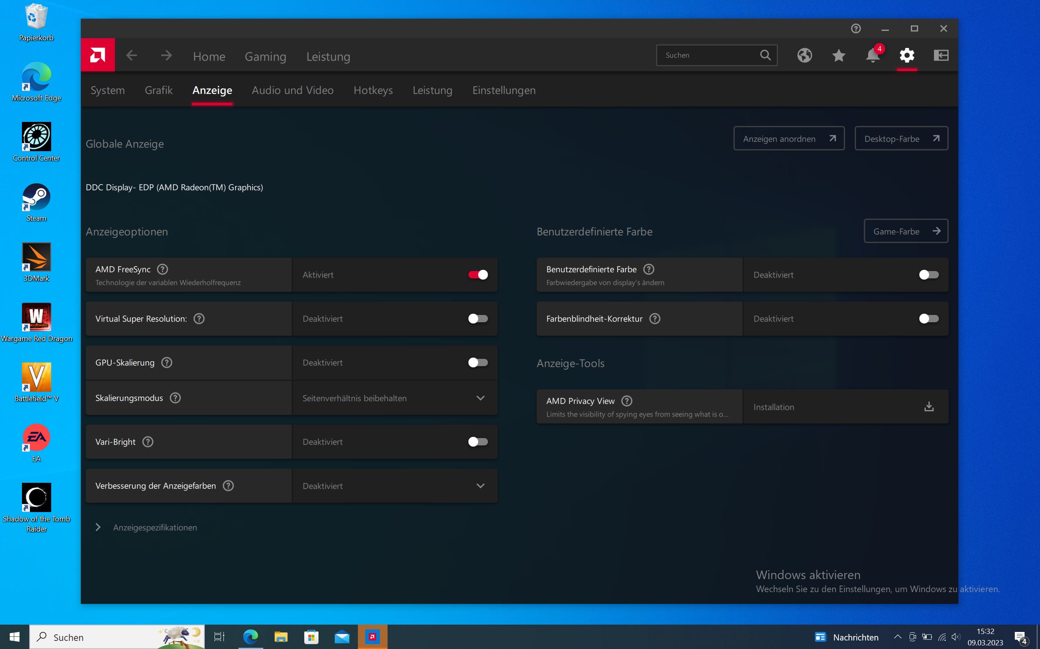Disable the AMD FreeSync toggle
The width and height of the screenshot is (1040, 649).
477,275
